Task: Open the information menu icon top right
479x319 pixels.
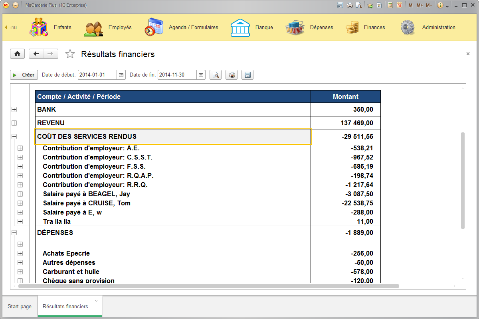Action: point(441,5)
